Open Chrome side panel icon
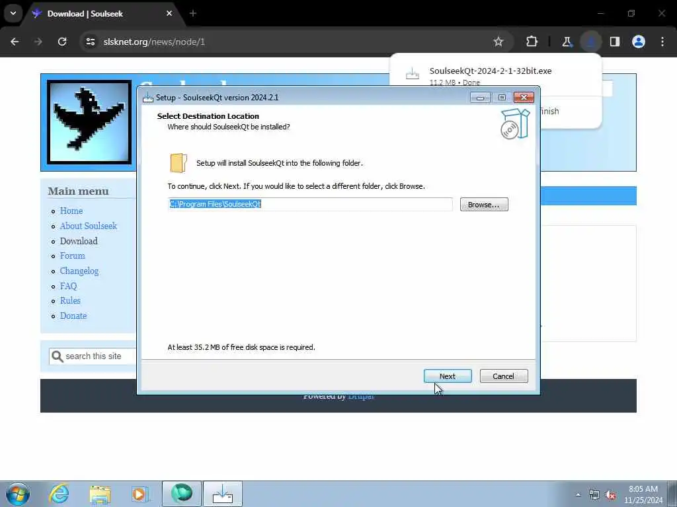Screen dimensions: 677x507 click(615, 42)
